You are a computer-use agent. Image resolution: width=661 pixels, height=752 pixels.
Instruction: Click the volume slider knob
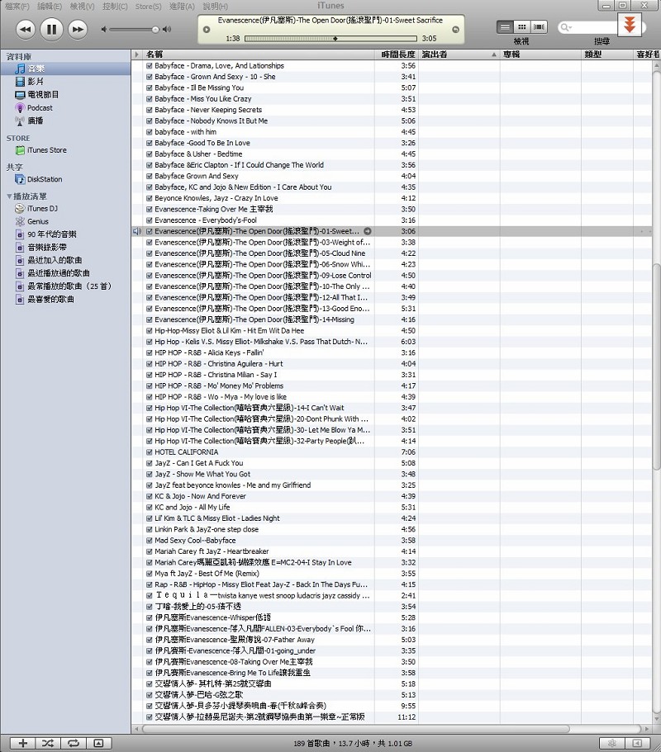[155, 30]
